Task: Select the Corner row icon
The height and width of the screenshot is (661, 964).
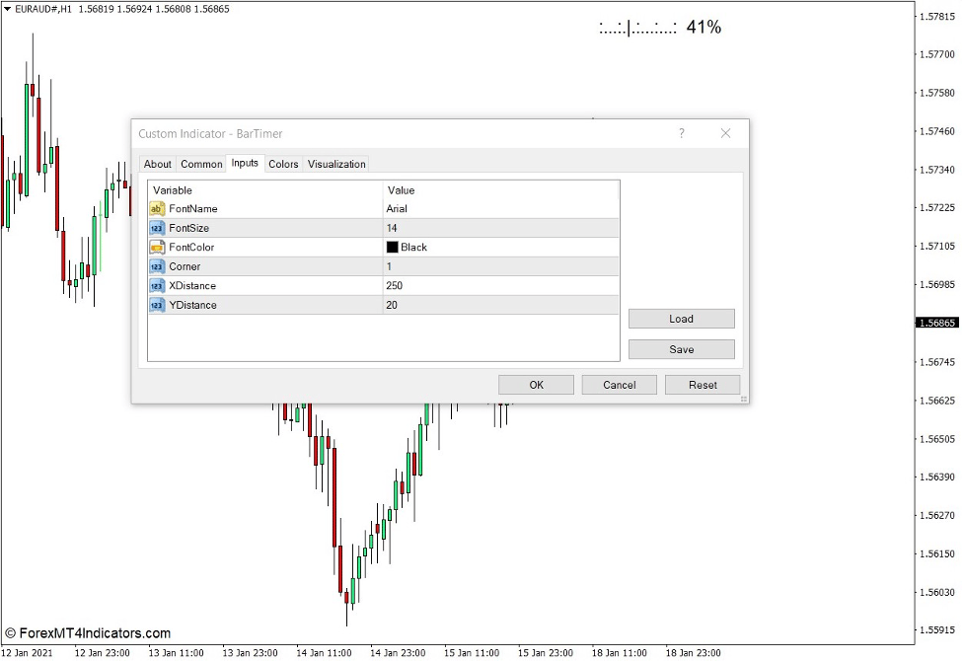Action: [x=157, y=266]
